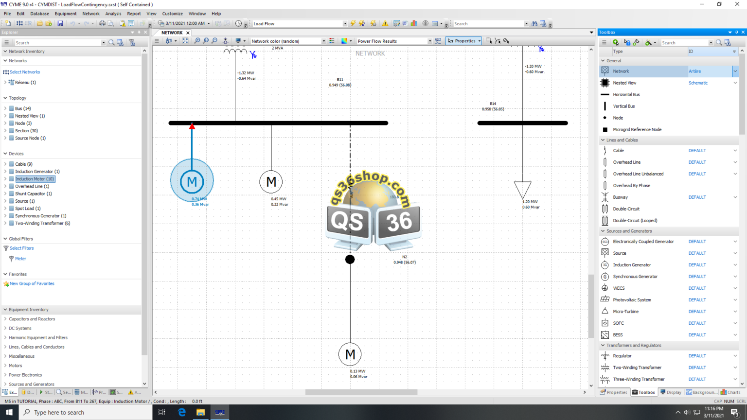This screenshot has height=420, width=747.
Task: Click the Toolbox hamburger menu icon
Action: (604, 43)
